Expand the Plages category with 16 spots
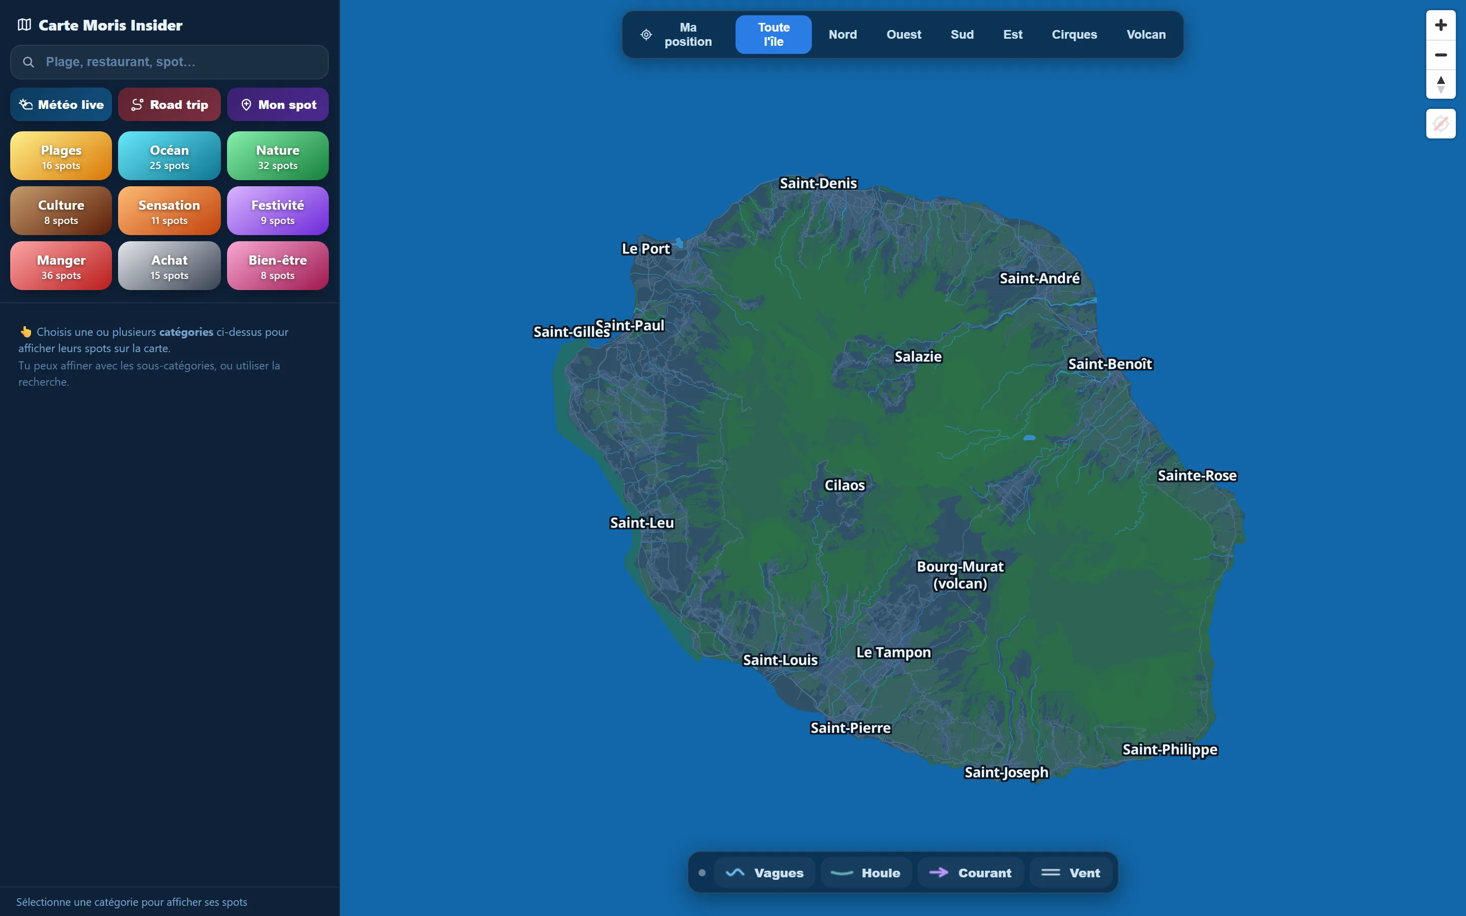 click(61, 156)
